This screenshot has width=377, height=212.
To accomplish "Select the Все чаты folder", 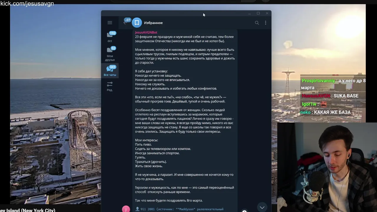I will point(110,71).
